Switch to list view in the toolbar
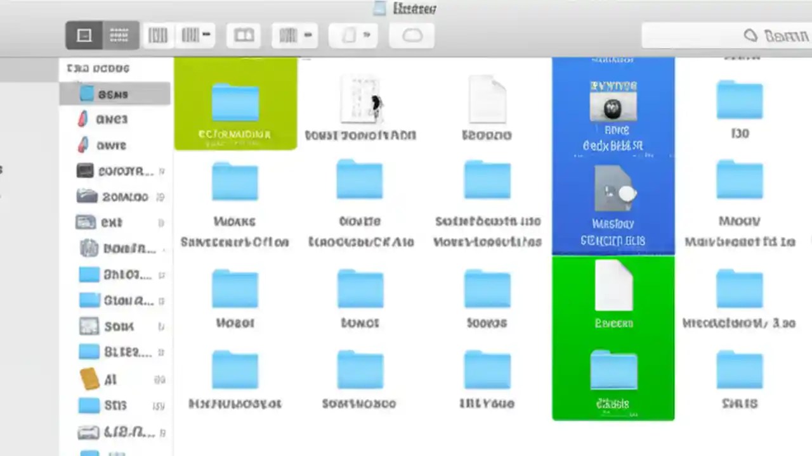812x456 pixels. click(x=119, y=35)
